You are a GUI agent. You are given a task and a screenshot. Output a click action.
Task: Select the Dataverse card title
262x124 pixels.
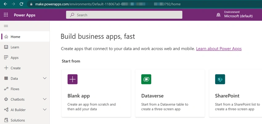click(152, 96)
